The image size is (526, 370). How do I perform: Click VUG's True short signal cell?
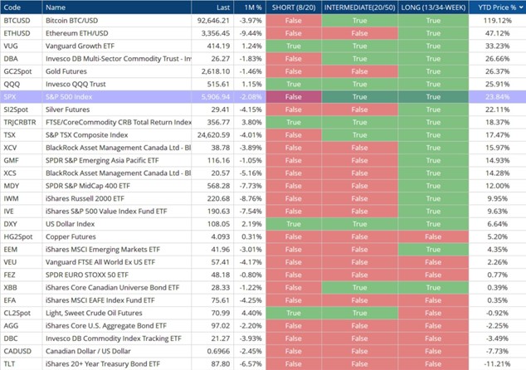294,46
